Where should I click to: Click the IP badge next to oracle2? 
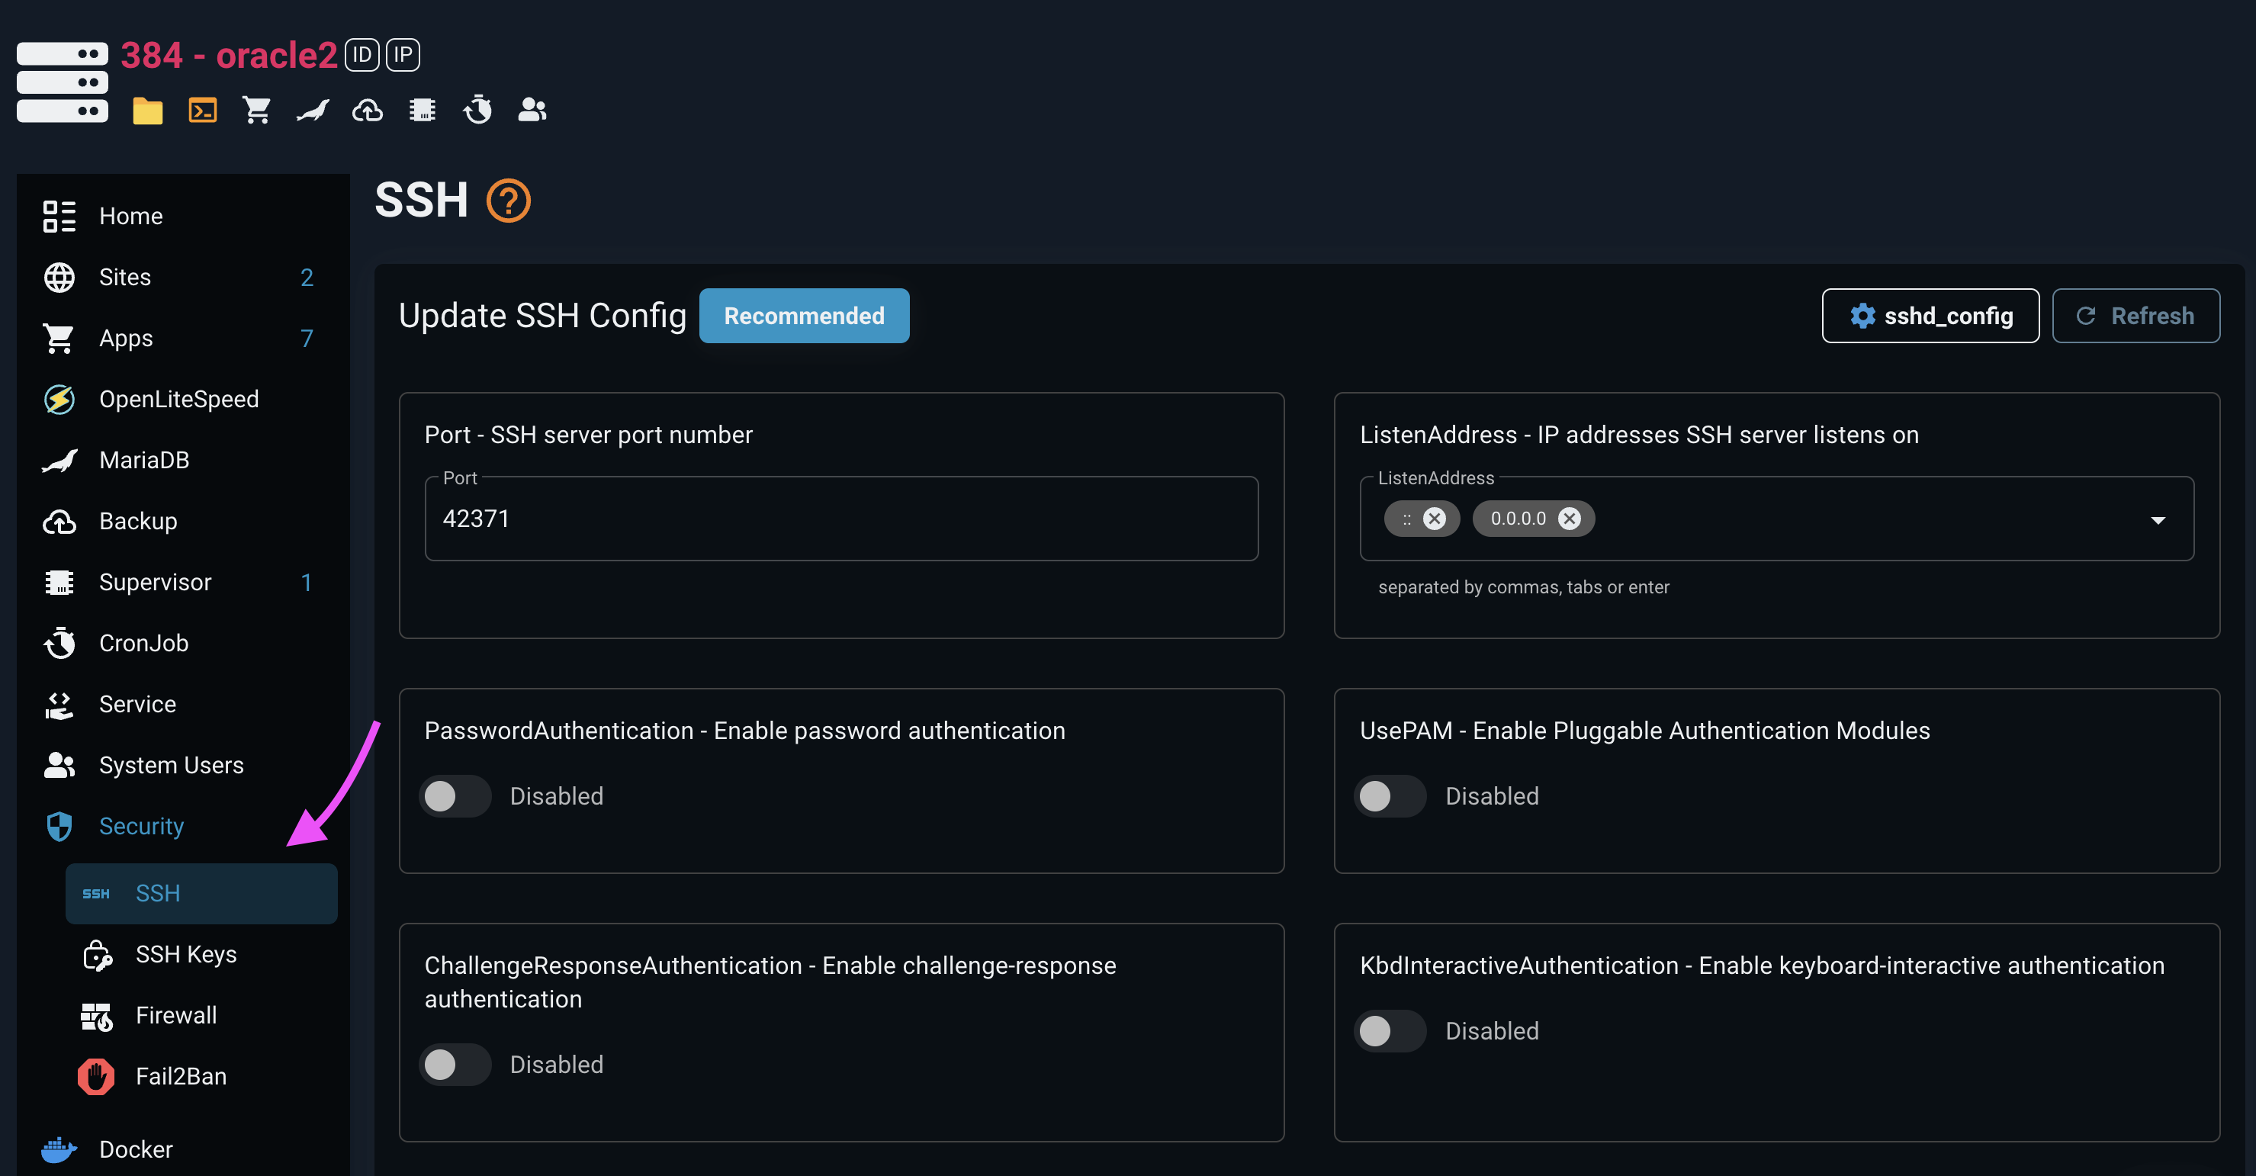(x=403, y=55)
